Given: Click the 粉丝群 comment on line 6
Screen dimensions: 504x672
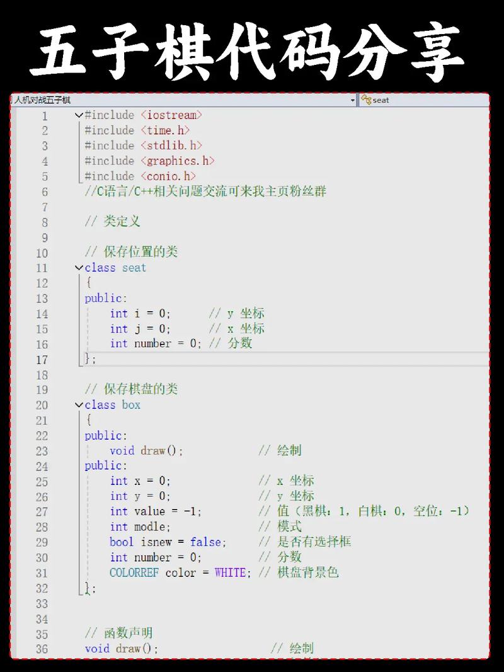Looking at the screenshot, I should click(x=307, y=191).
